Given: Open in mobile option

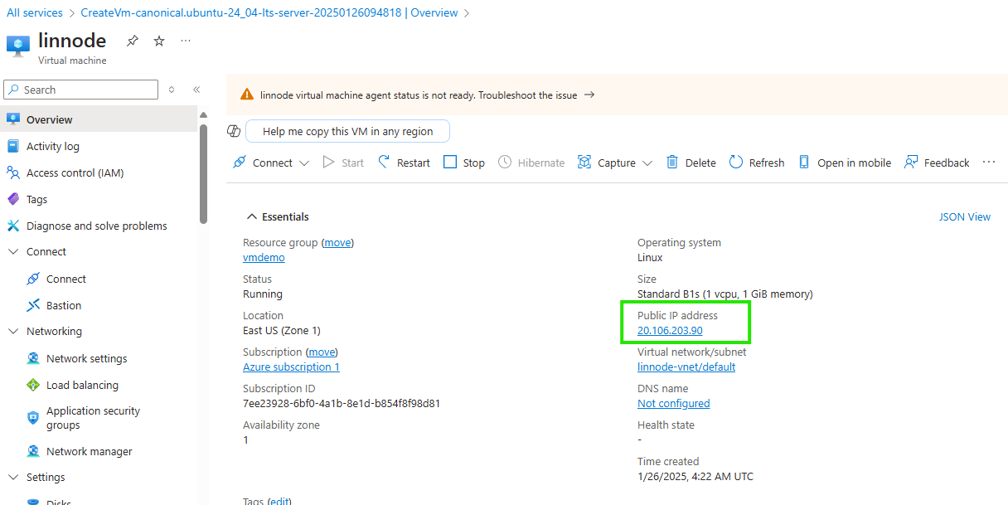Looking at the screenshot, I should (844, 163).
